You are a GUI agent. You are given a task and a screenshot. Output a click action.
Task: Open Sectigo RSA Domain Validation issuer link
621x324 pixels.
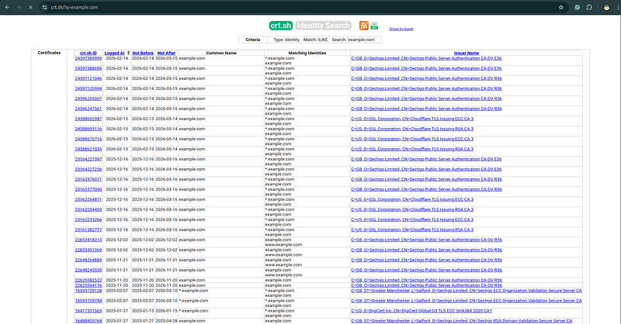461,321
